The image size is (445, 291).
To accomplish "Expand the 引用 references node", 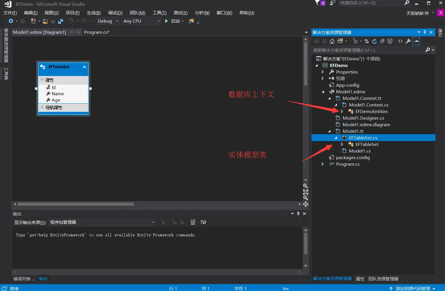I will pyautogui.click(x=323, y=78).
